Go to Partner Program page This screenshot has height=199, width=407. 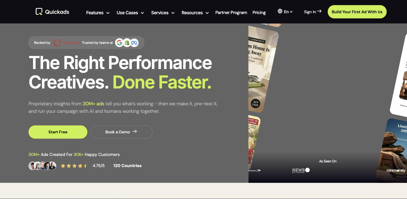click(231, 12)
